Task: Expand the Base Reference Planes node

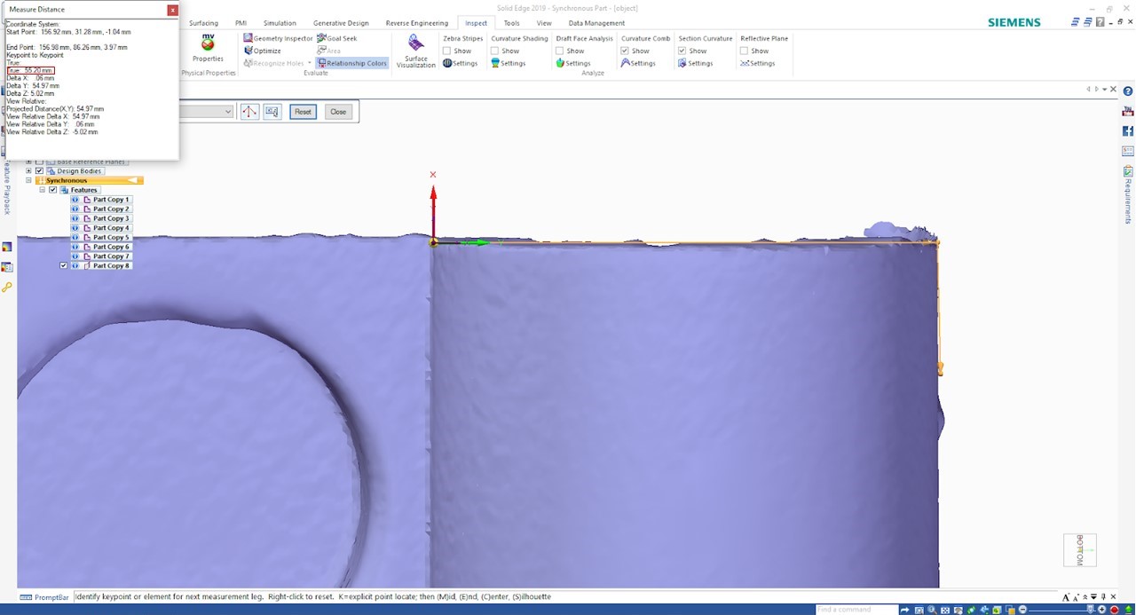Action: [x=28, y=162]
